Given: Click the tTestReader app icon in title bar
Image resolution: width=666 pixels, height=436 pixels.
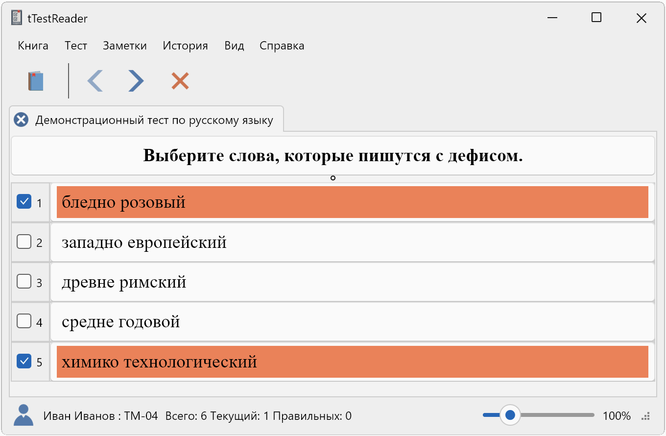Looking at the screenshot, I should [17, 19].
